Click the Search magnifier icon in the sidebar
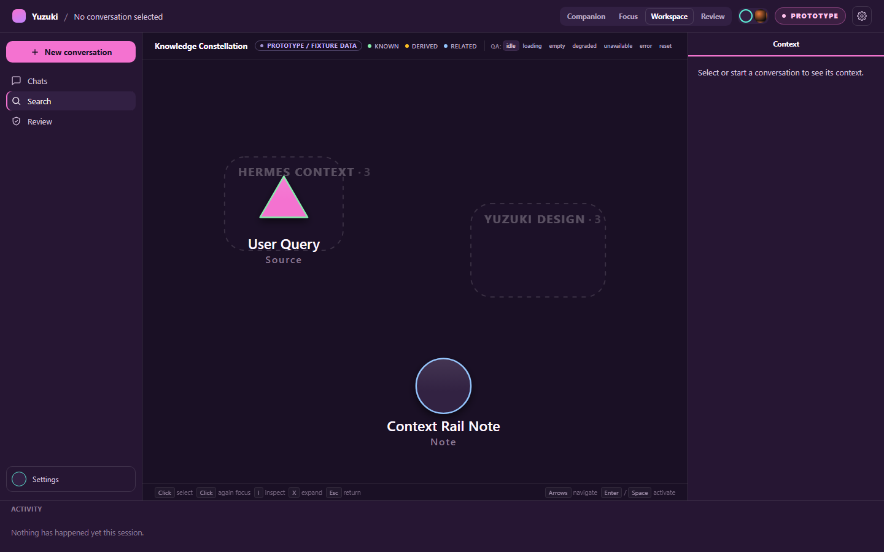Image resolution: width=884 pixels, height=552 pixels. (x=17, y=101)
